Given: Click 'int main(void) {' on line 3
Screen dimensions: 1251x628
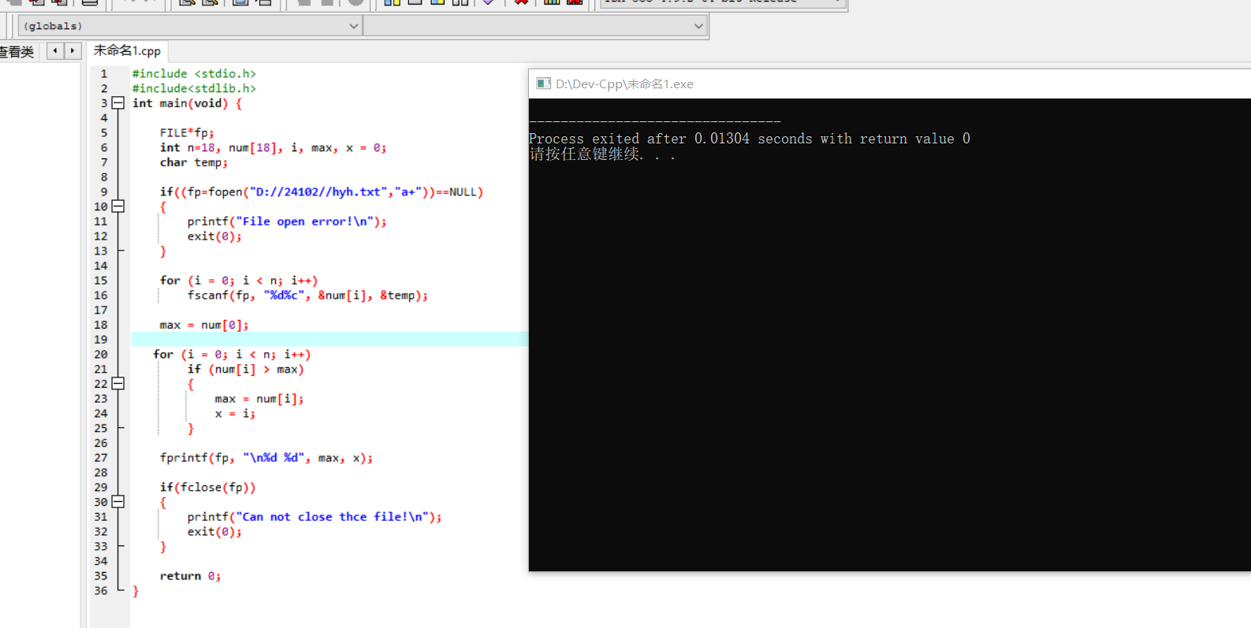Looking at the screenshot, I should (x=187, y=103).
